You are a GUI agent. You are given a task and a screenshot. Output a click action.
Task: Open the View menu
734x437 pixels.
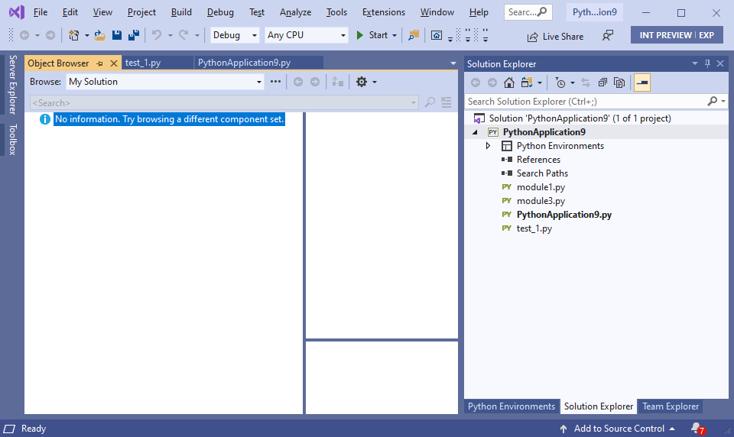click(102, 12)
